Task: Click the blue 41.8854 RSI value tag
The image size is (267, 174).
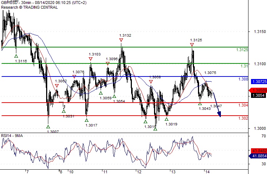Action: (258, 156)
